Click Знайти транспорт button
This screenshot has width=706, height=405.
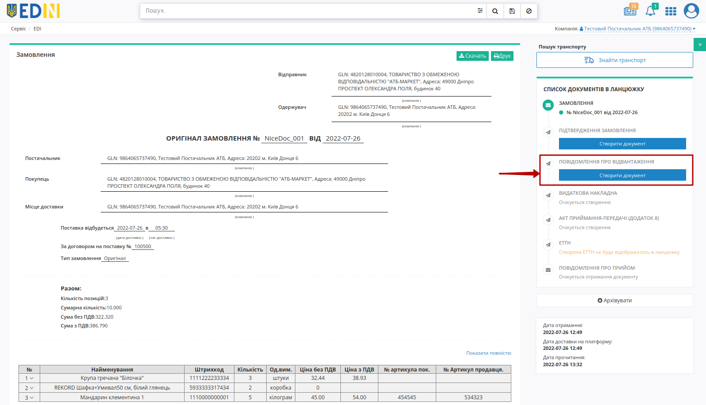click(x=615, y=60)
